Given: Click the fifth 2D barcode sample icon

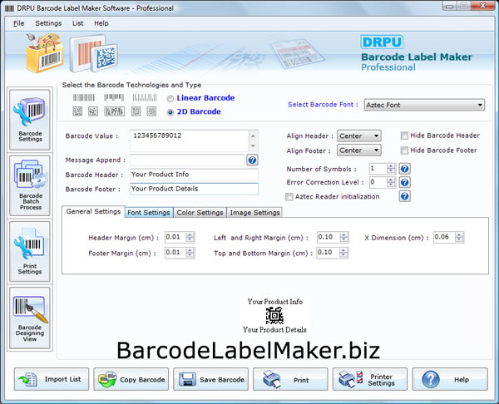Looking at the screenshot, I should pyautogui.click(x=151, y=111).
